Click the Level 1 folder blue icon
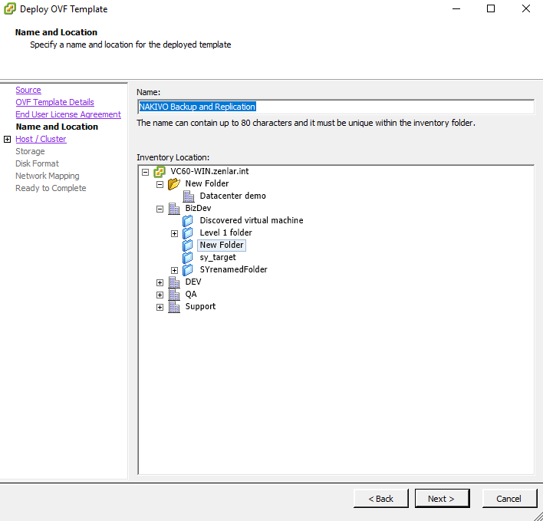This screenshot has height=521, width=543. click(188, 232)
